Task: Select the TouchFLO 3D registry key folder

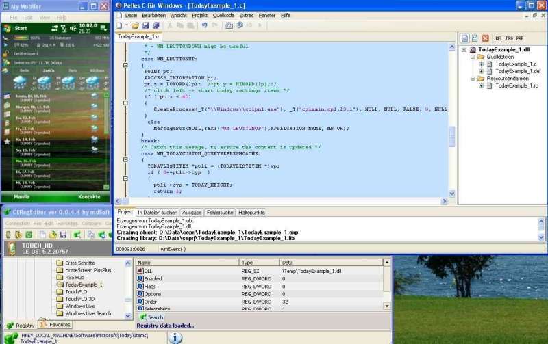Action: point(79,299)
